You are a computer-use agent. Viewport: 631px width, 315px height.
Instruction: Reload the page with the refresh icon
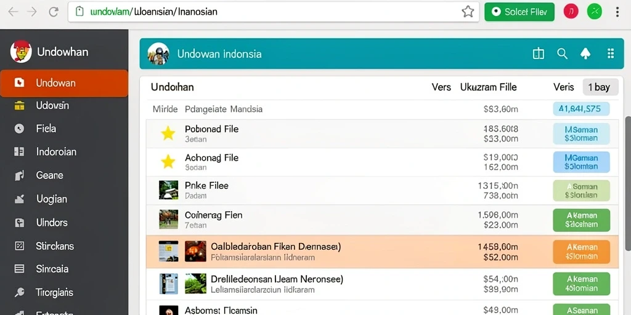pyautogui.click(x=54, y=12)
